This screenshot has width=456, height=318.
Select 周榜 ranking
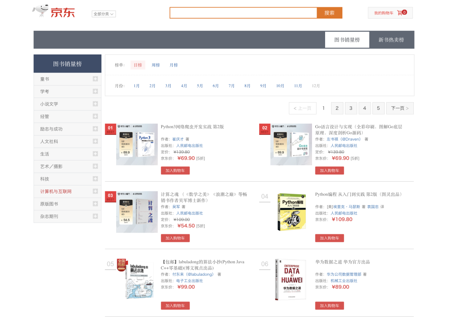pos(155,65)
